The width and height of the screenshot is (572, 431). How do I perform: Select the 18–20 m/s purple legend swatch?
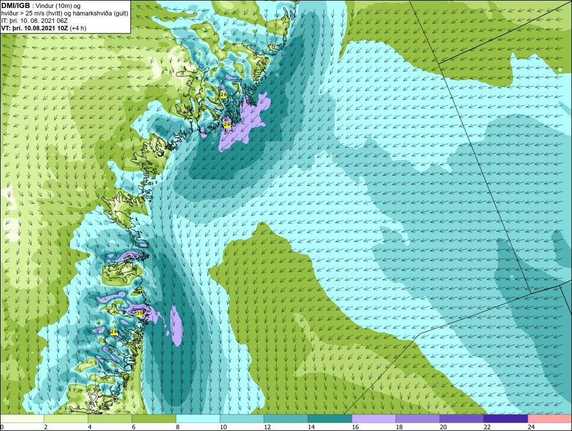pyautogui.click(x=418, y=418)
